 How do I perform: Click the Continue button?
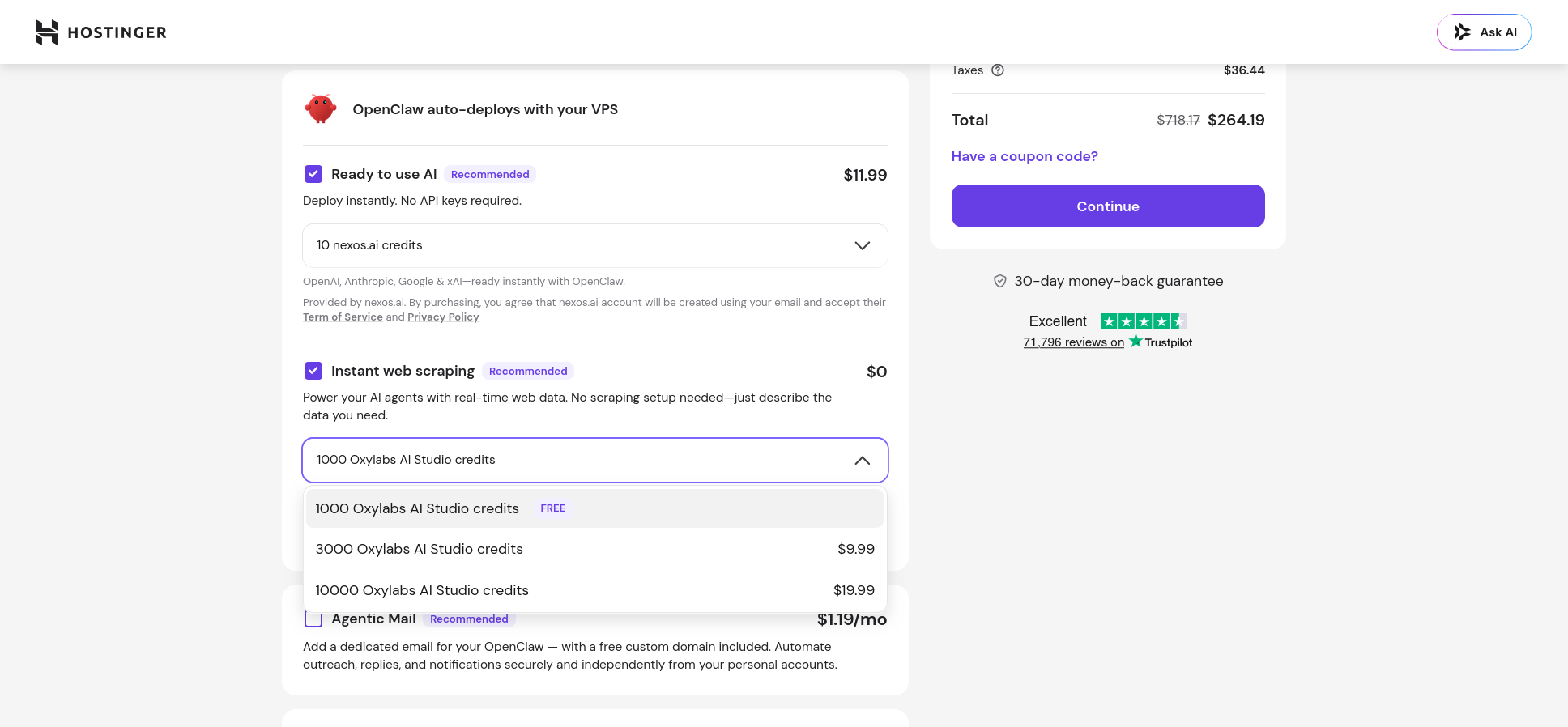(x=1108, y=206)
